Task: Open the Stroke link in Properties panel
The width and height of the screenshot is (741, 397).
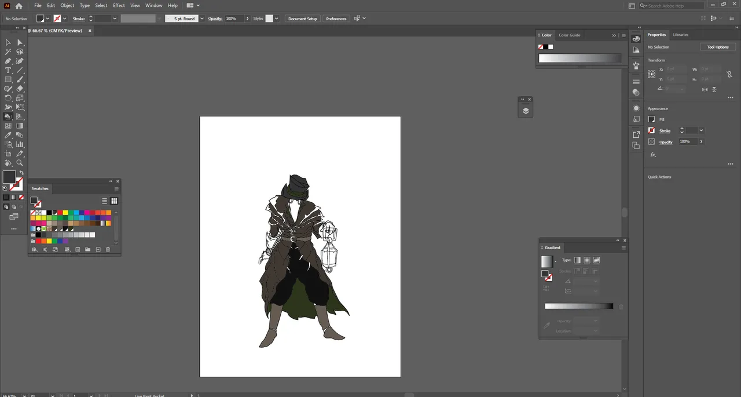Action: [x=665, y=131]
